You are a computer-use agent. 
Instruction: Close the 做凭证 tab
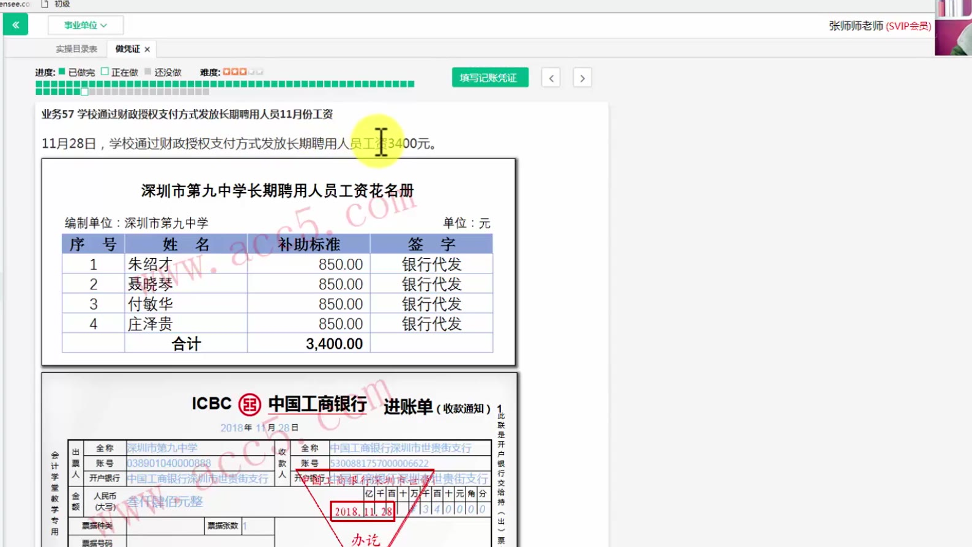147,50
